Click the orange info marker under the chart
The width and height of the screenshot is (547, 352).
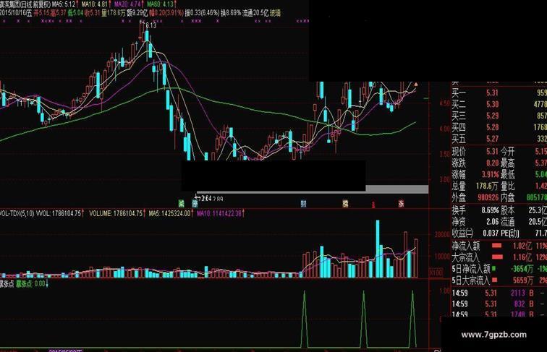(345, 204)
